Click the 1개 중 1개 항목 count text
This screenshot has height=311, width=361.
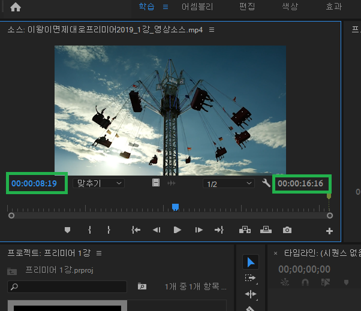pyautogui.click(x=195, y=286)
